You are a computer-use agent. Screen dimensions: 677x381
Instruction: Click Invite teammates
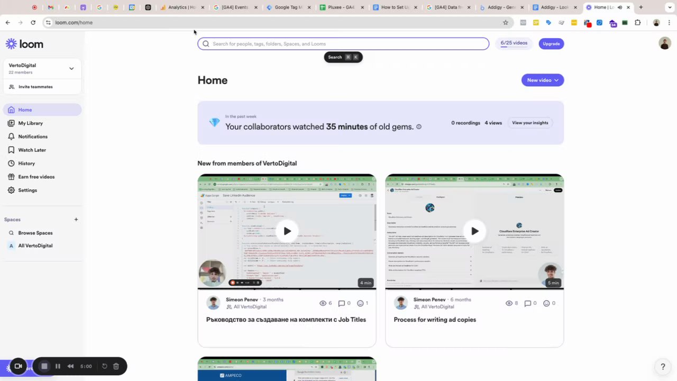[x=35, y=87]
